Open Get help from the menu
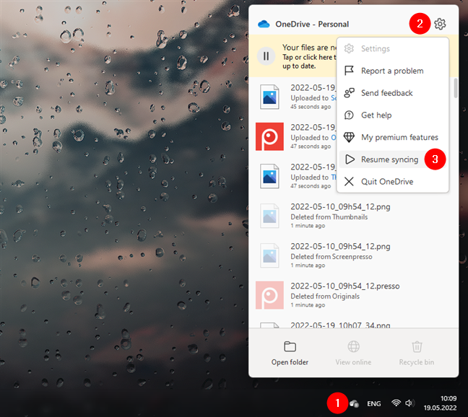This screenshot has height=417, width=468. [x=393, y=115]
